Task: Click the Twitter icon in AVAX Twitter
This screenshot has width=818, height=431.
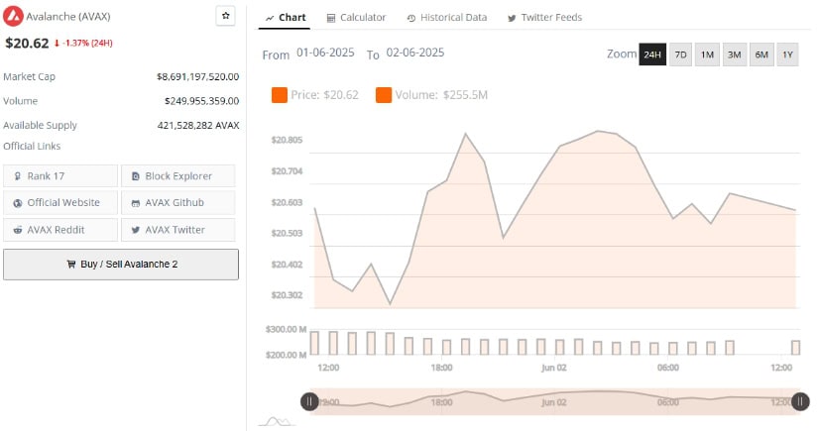Action: click(135, 230)
